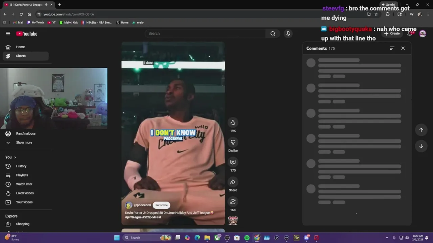Click the search magnifier button
The width and height of the screenshot is (433, 243).
(x=273, y=33)
